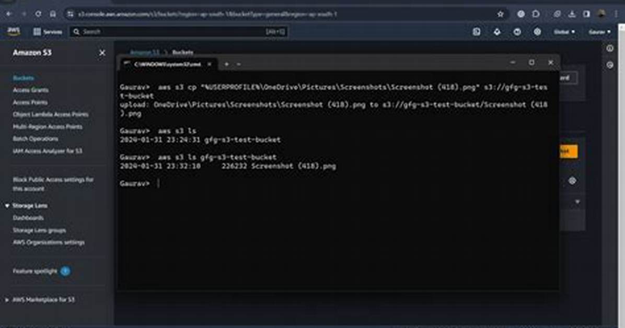Viewport: 625px width, 328px height.
Task: Open Storage Lens Dashboards
Action: click(x=28, y=218)
